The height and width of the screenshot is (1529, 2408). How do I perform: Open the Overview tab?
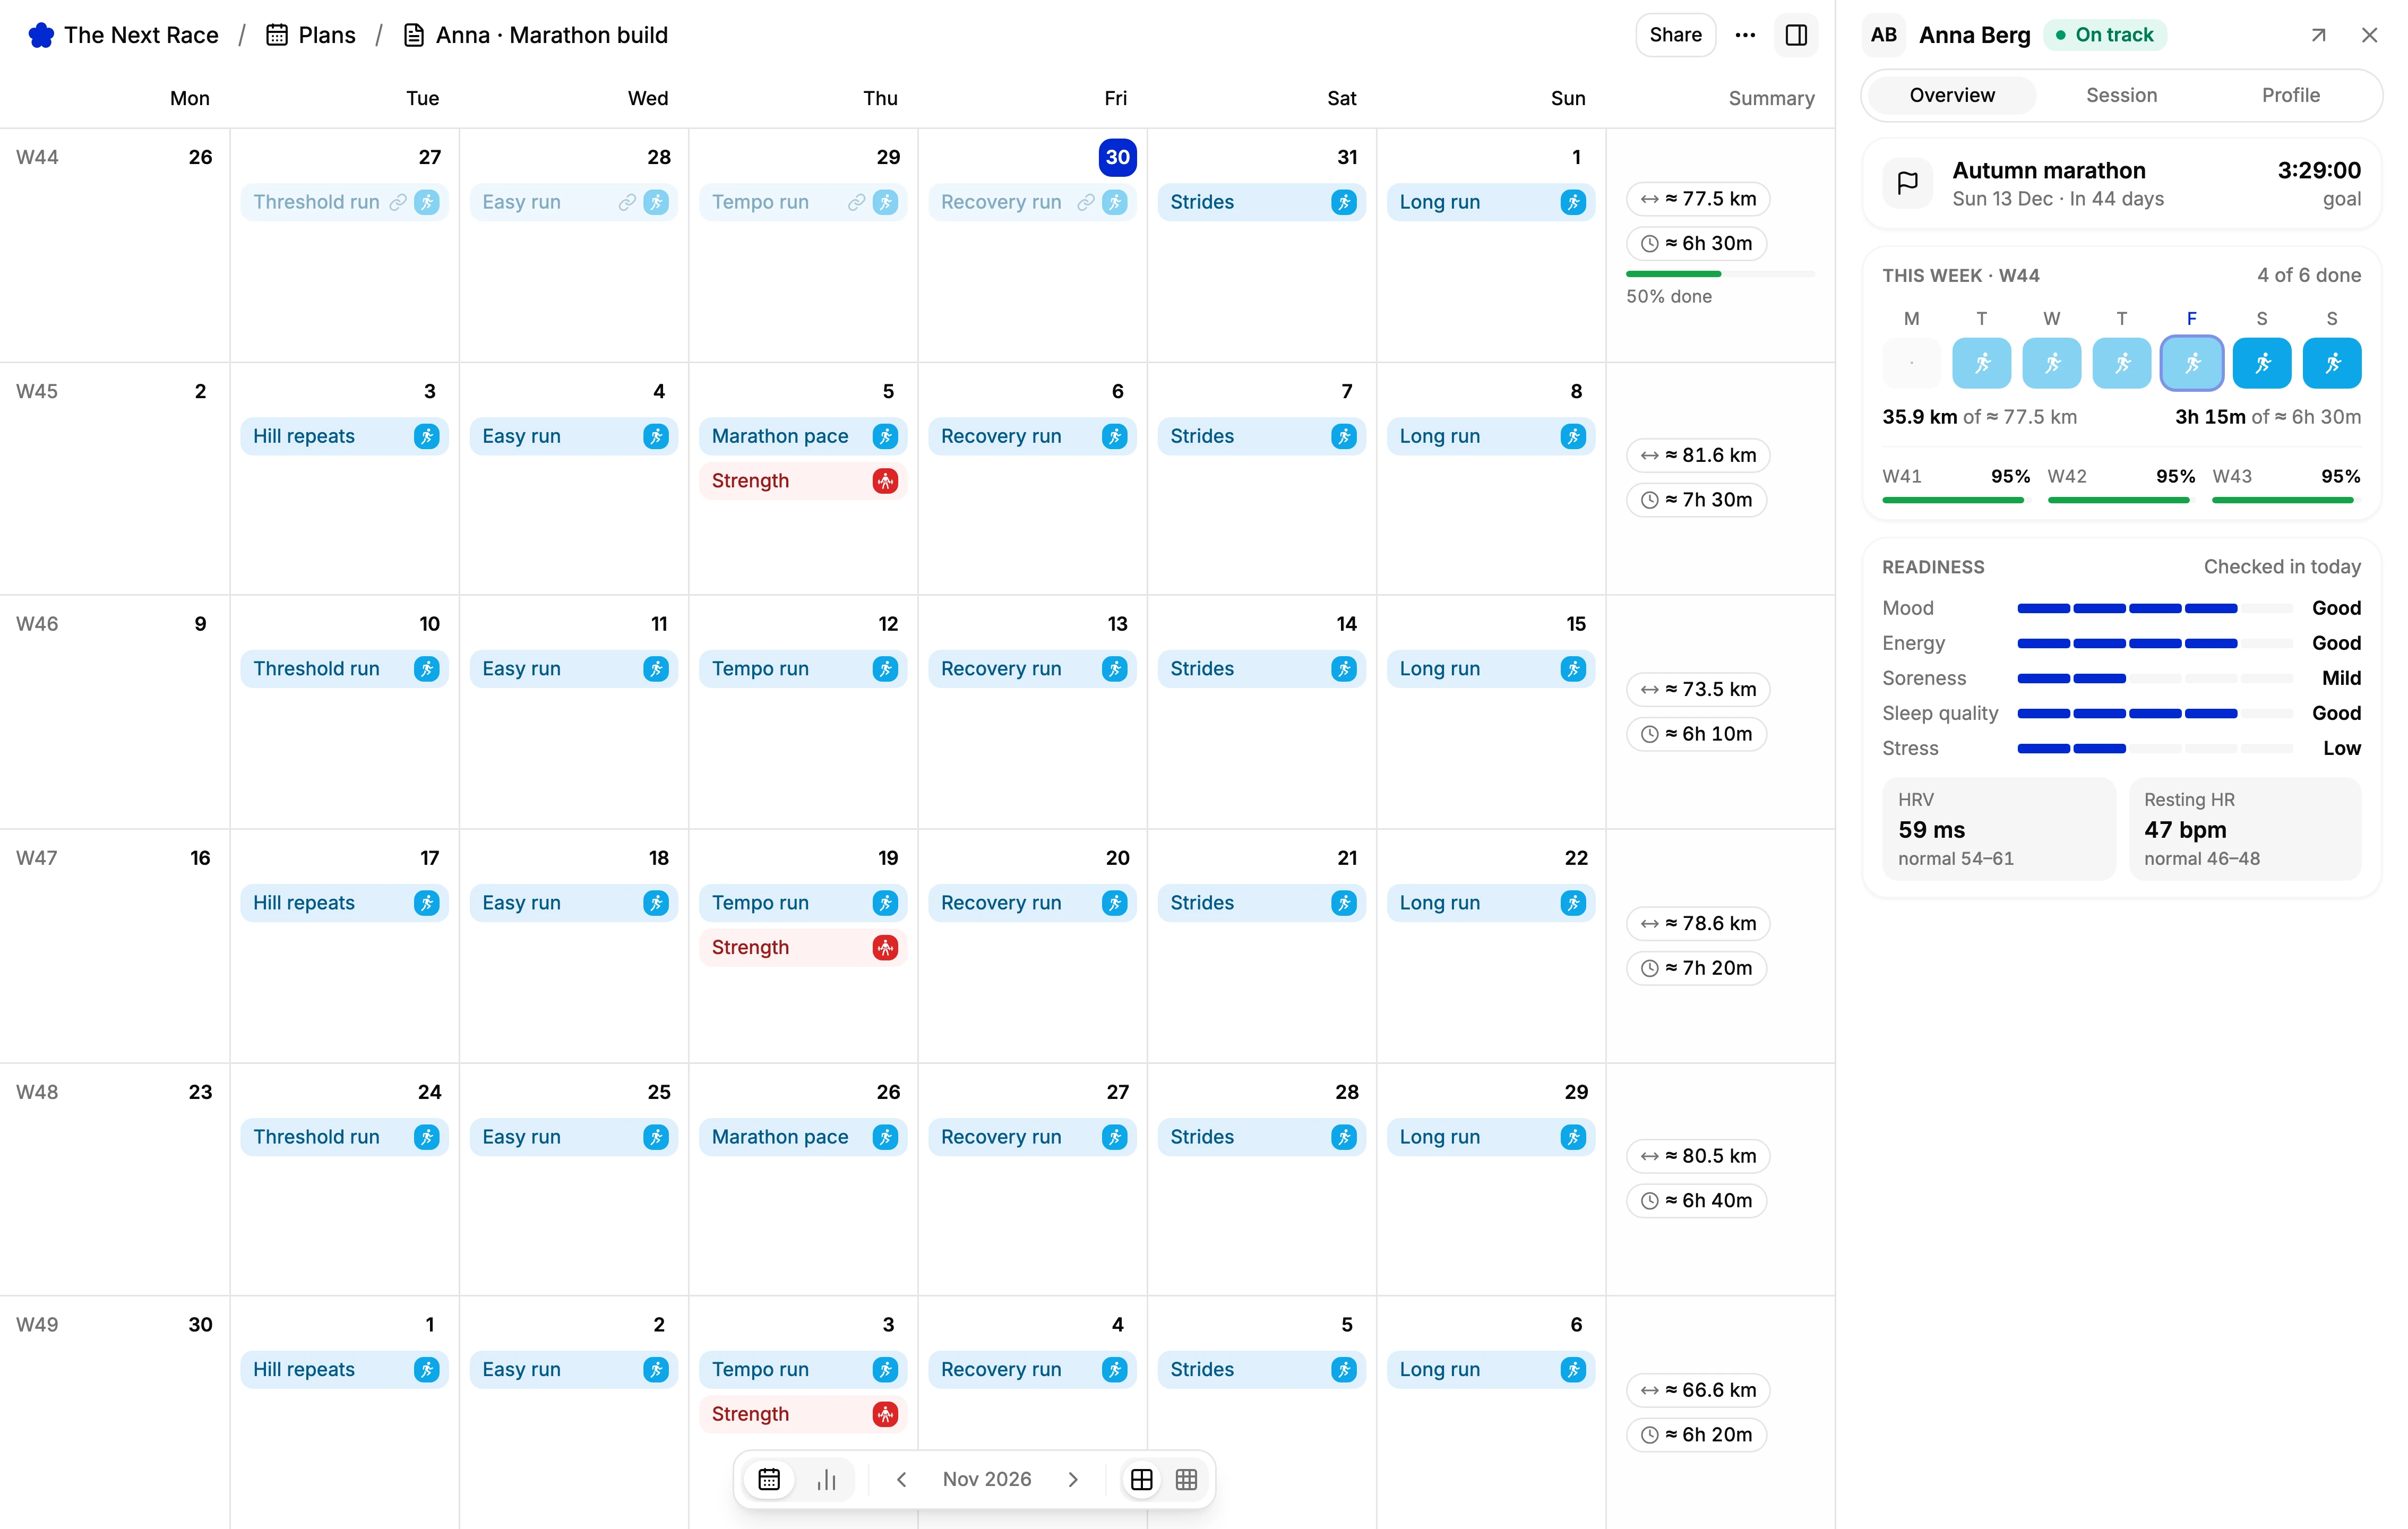click(x=1951, y=95)
